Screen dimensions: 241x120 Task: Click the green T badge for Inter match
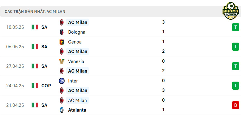(236, 85)
